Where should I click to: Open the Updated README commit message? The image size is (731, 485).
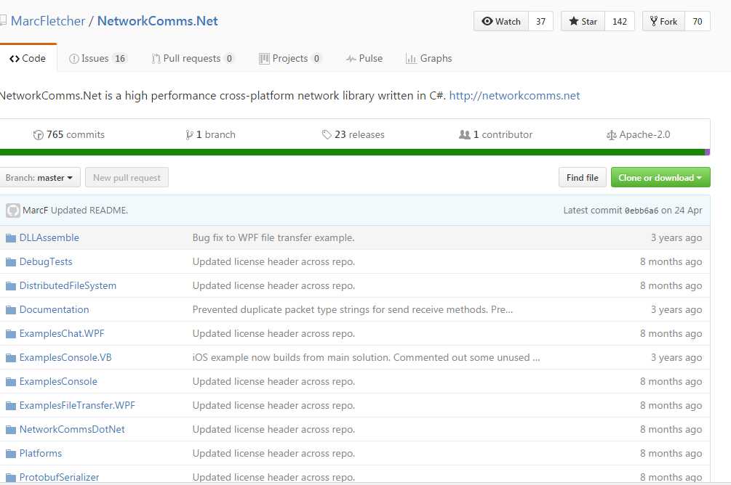tap(89, 211)
